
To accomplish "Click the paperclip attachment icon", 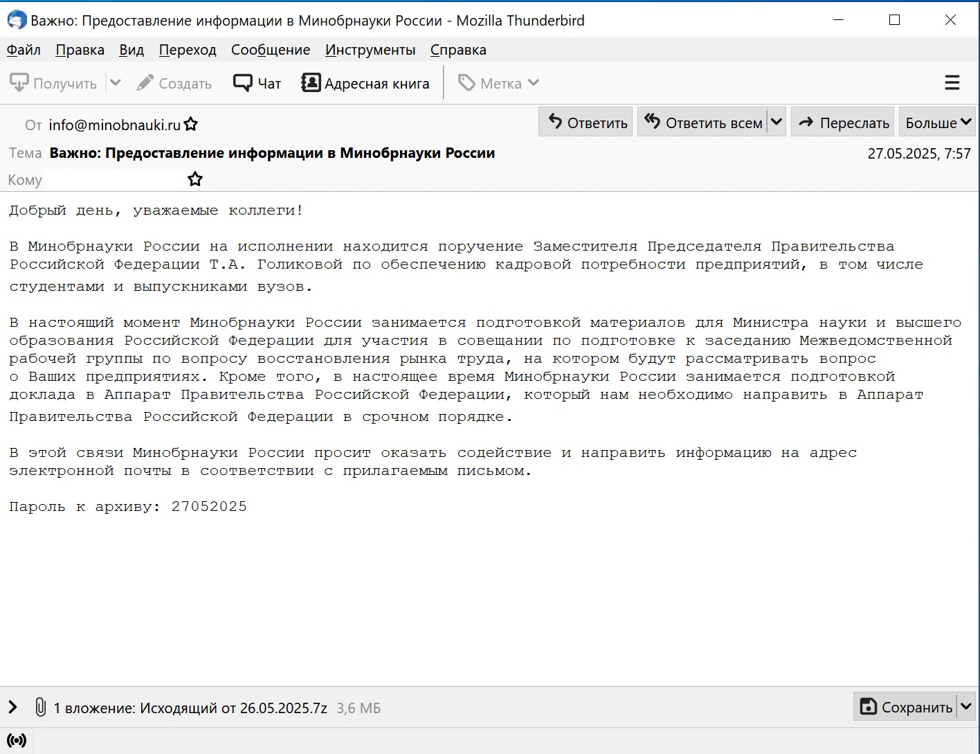I will pos(40,707).
